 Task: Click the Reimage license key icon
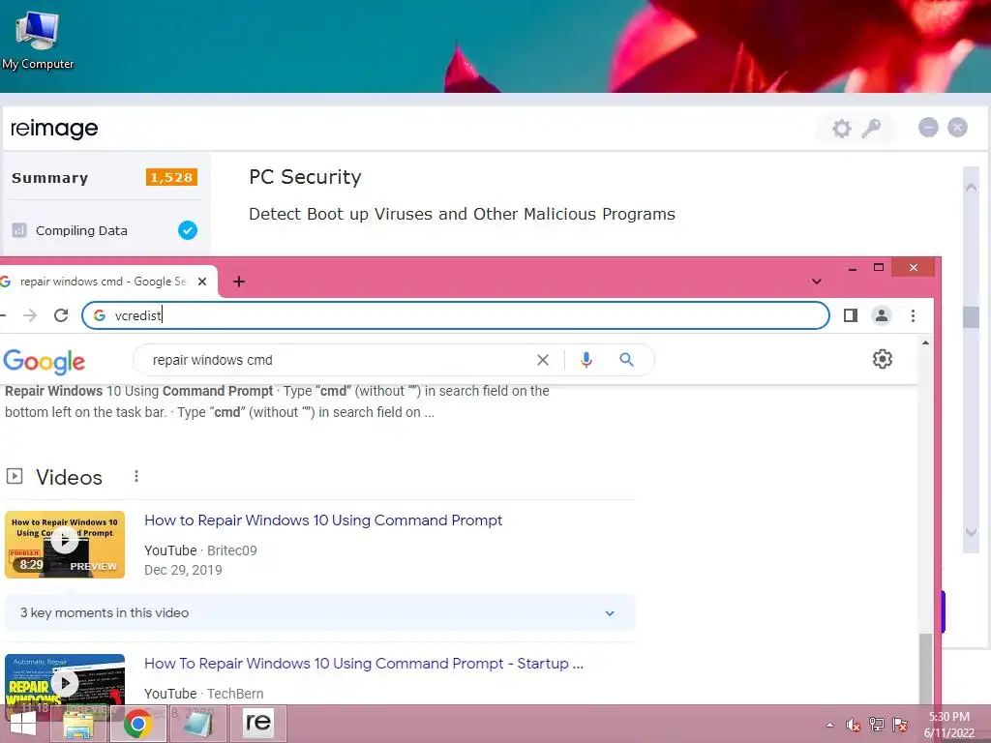click(872, 129)
